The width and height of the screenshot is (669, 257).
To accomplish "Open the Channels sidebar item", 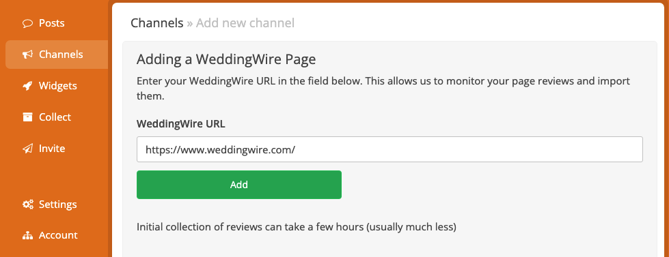I will tap(57, 55).
